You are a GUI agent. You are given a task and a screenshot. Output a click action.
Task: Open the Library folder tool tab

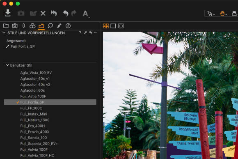click(x=6, y=26)
